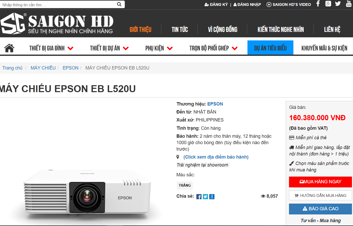Image resolution: width=353 pixels, height=226 pixels.
Task: Share product via Twitter icon beside Chia sẻ
Action: pos(205,197)
